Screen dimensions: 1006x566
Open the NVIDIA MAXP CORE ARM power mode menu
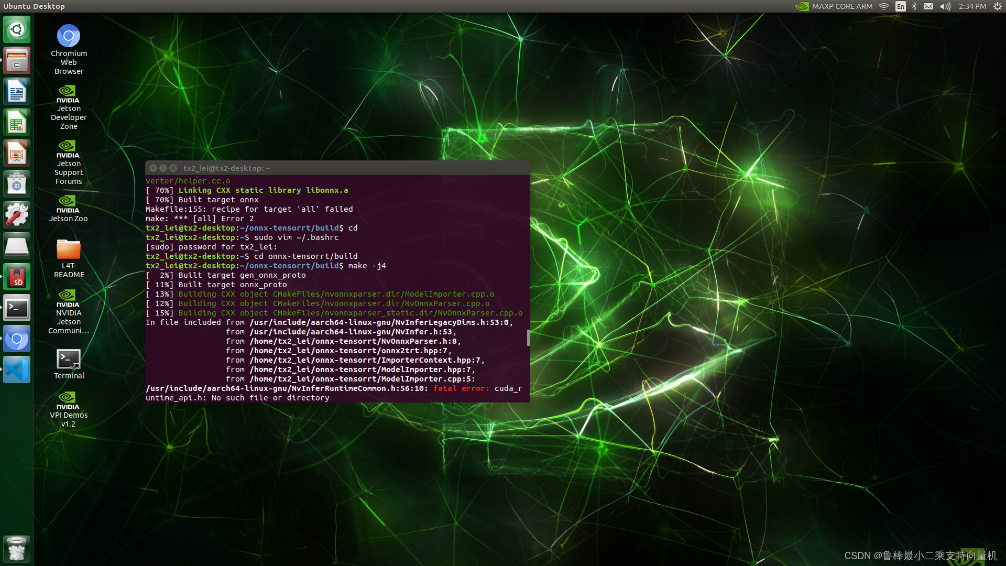pos(834,6)
